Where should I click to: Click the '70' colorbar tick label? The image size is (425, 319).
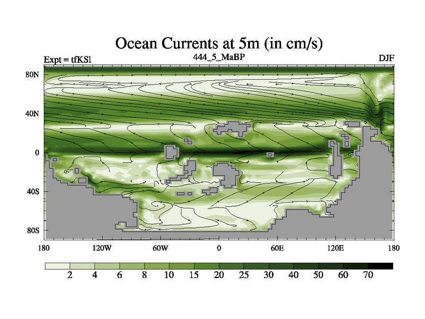pos(368,275)
